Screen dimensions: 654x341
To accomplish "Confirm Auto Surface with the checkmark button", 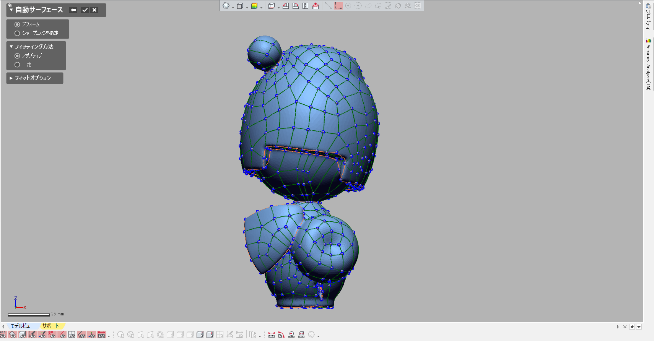I will pos(85,10).
